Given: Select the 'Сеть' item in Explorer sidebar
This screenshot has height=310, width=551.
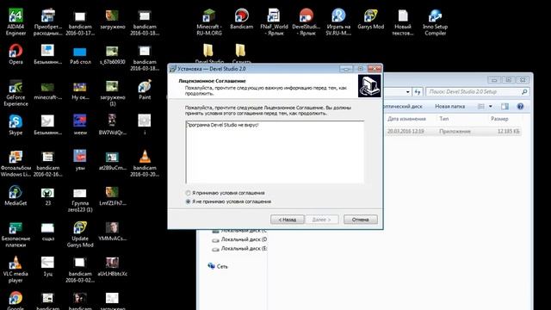Looking at the screenshot, I should pos(218,266).
